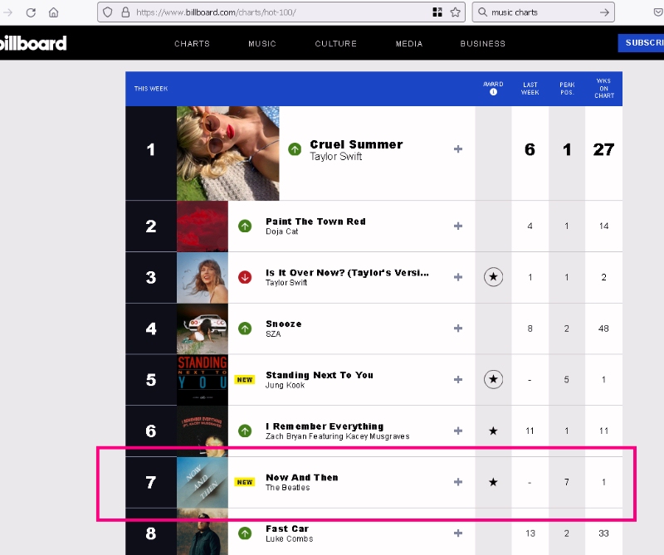The width and height of the screenshot is (664, 555).
Task: Click Snooze song title text
Action: (x=284, y=324)
